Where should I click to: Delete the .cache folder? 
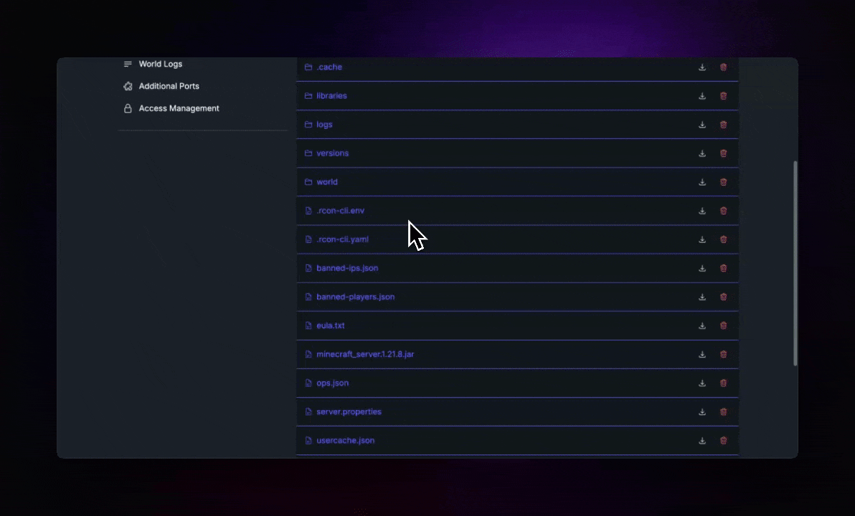tap(724, 67)
